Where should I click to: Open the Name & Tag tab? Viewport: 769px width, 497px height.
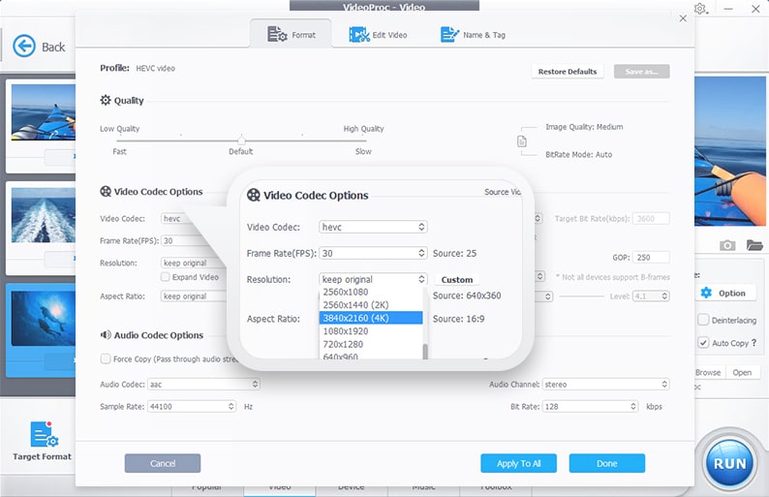pos(473,35)
